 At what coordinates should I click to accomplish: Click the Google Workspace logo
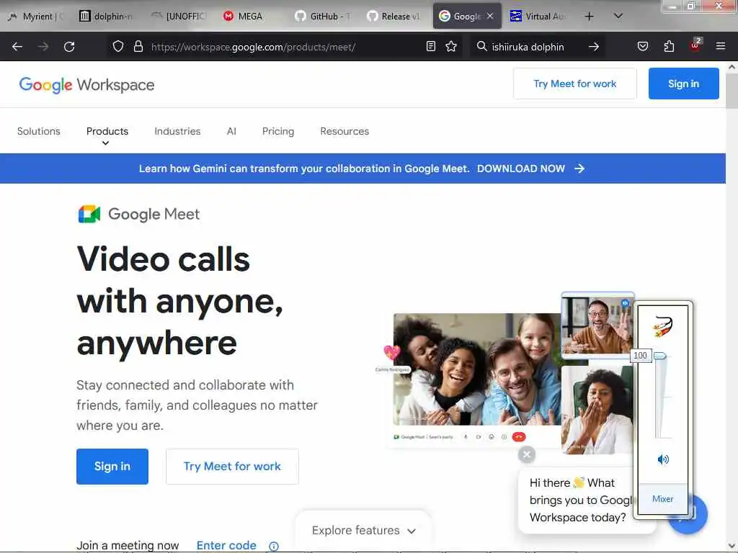tap(86, 85)
